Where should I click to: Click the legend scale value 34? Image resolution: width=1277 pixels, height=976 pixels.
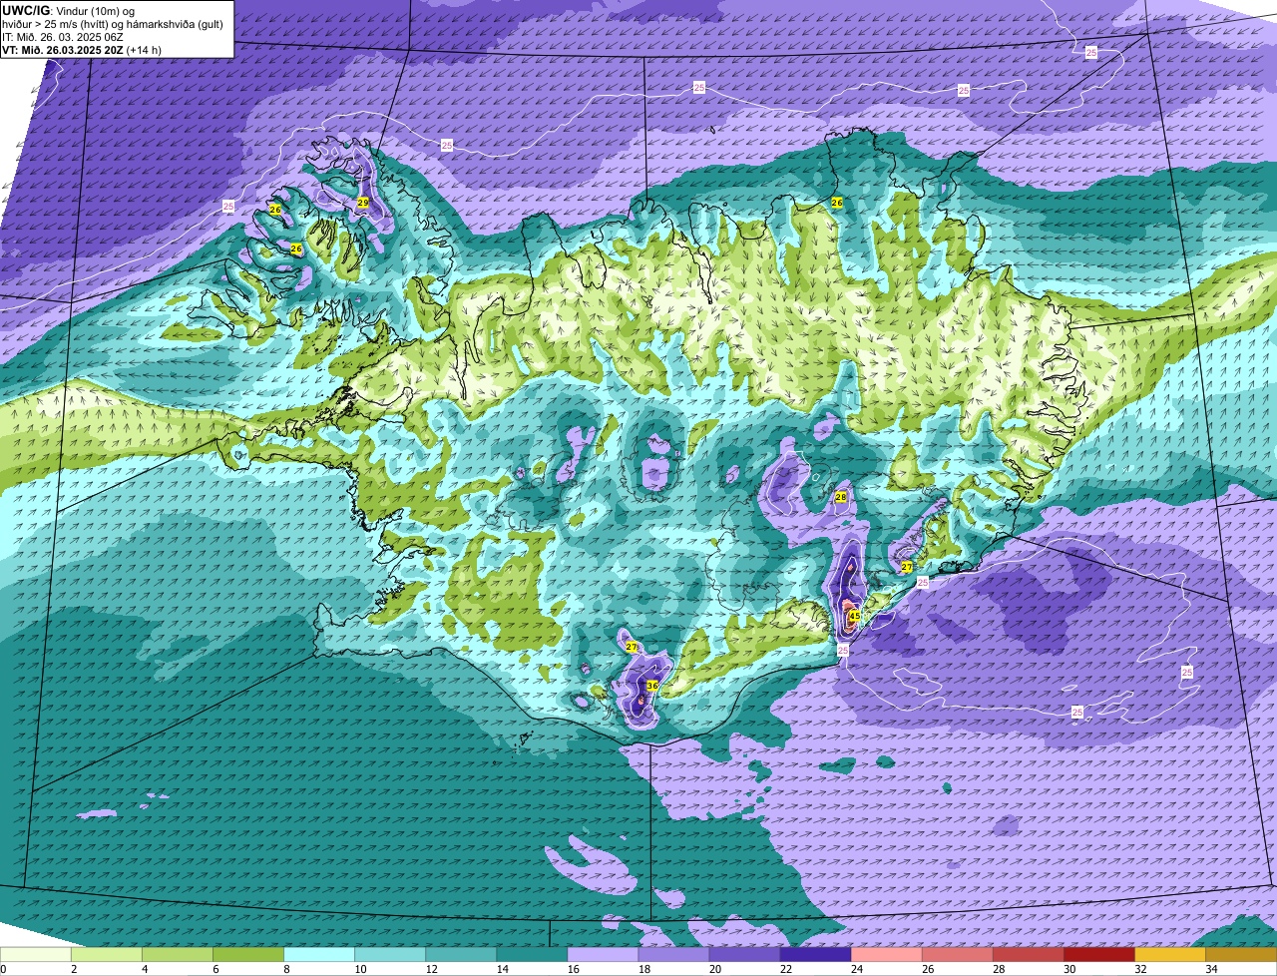click(x=1210, y=969)
